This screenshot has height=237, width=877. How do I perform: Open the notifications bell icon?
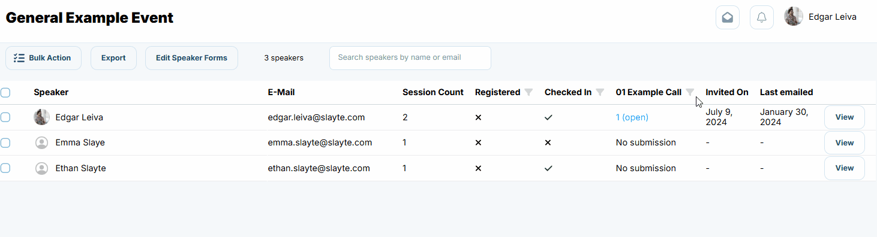pyautogui.click(x=761, y=17)
